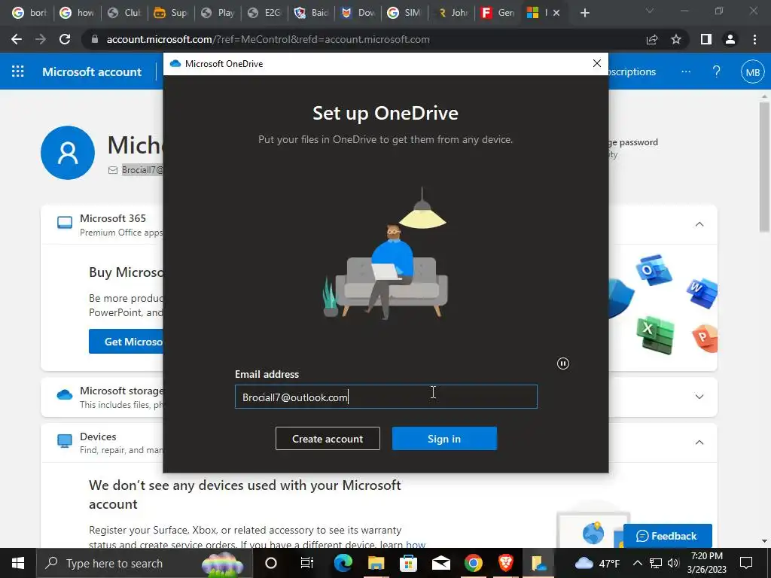Switch to the 'Baid' browser tab
771x578 pixels.
pos(312,14)
